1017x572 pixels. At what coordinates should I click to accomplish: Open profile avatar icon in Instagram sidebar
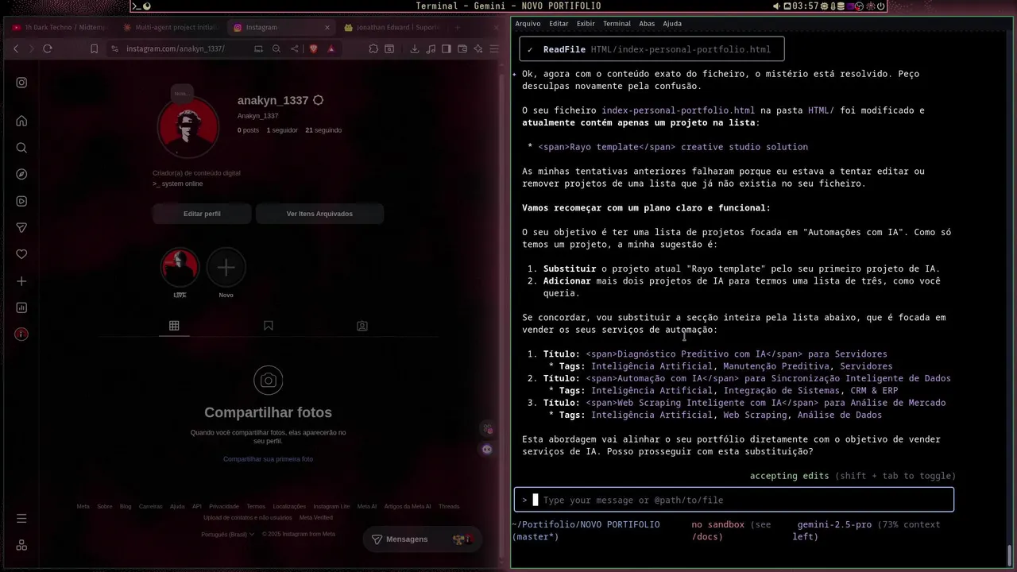21,334
